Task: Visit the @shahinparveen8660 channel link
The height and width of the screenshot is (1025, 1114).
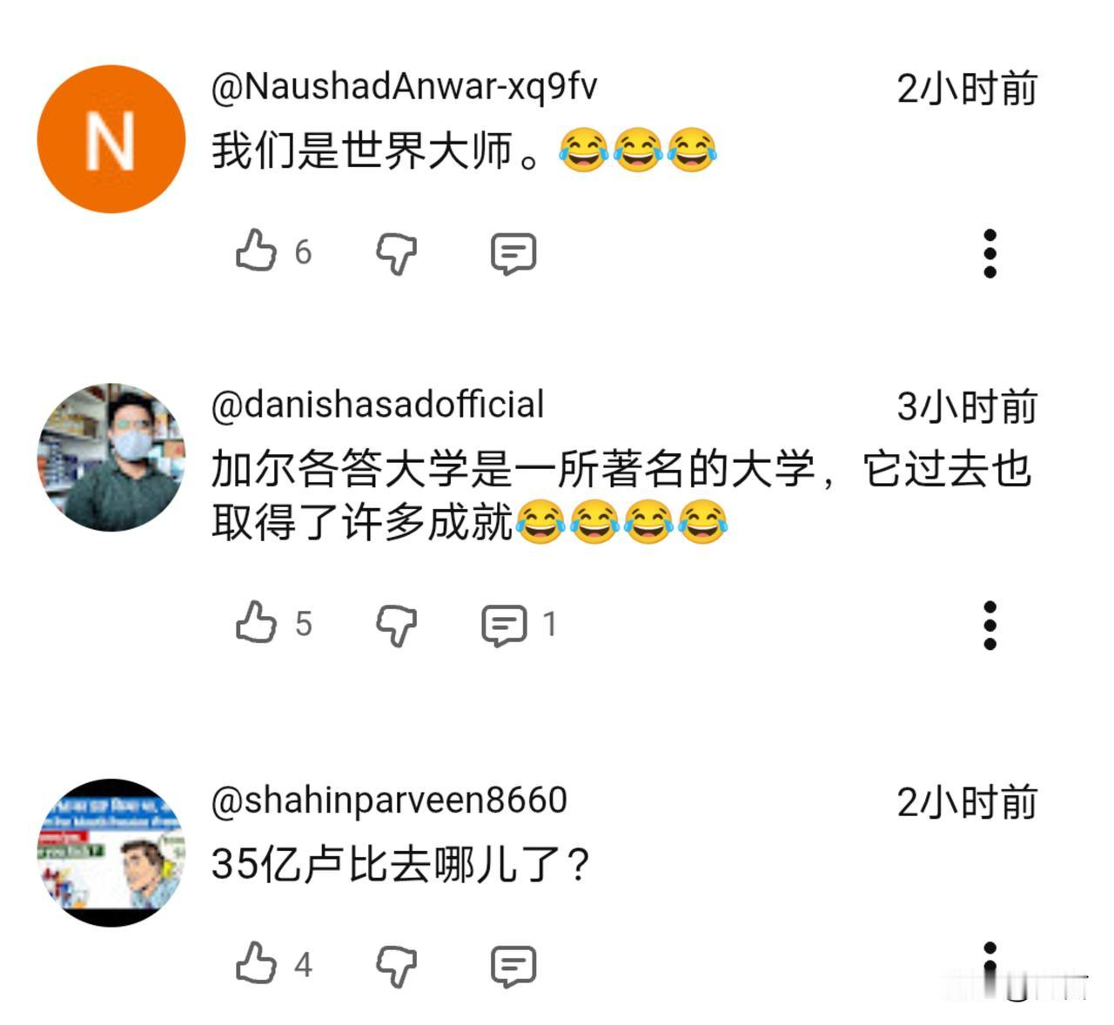Action: (389, 801)
